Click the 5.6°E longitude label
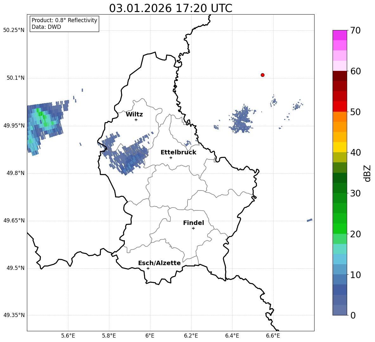The height and width of the screenshot is (342, 375). 68,336
